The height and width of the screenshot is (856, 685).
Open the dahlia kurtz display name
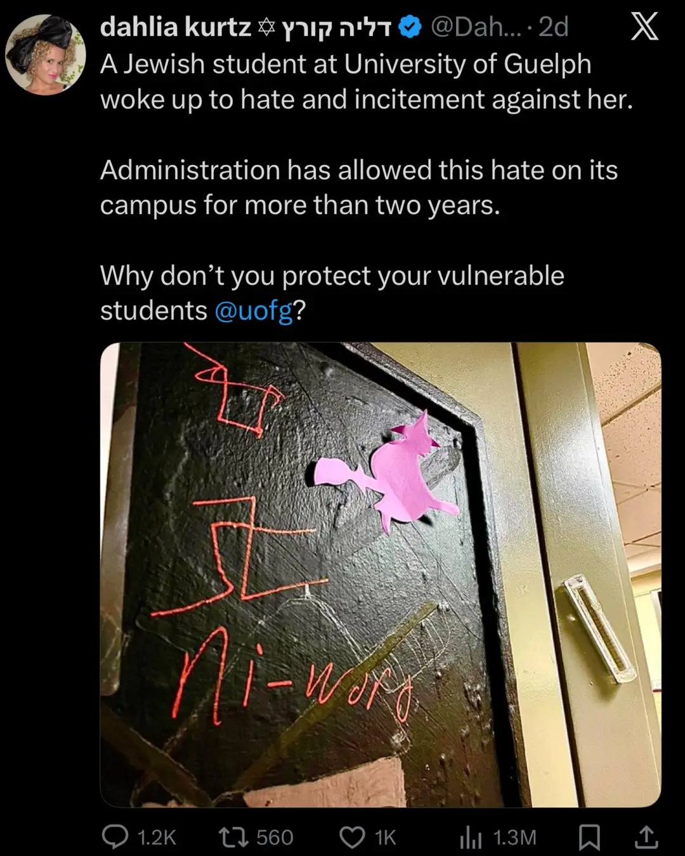click(176, 27)
